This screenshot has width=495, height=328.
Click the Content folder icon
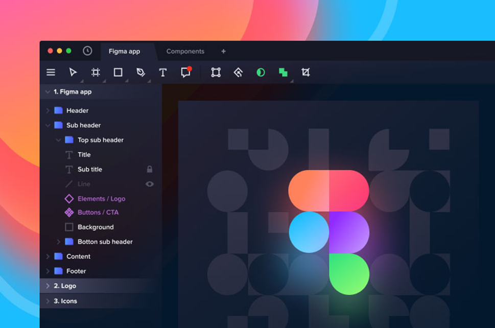click(x=58, y=256)
